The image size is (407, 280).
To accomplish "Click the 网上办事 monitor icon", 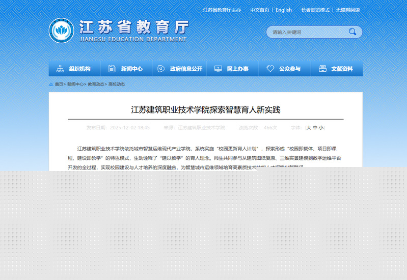I will [x=218, y=69].
